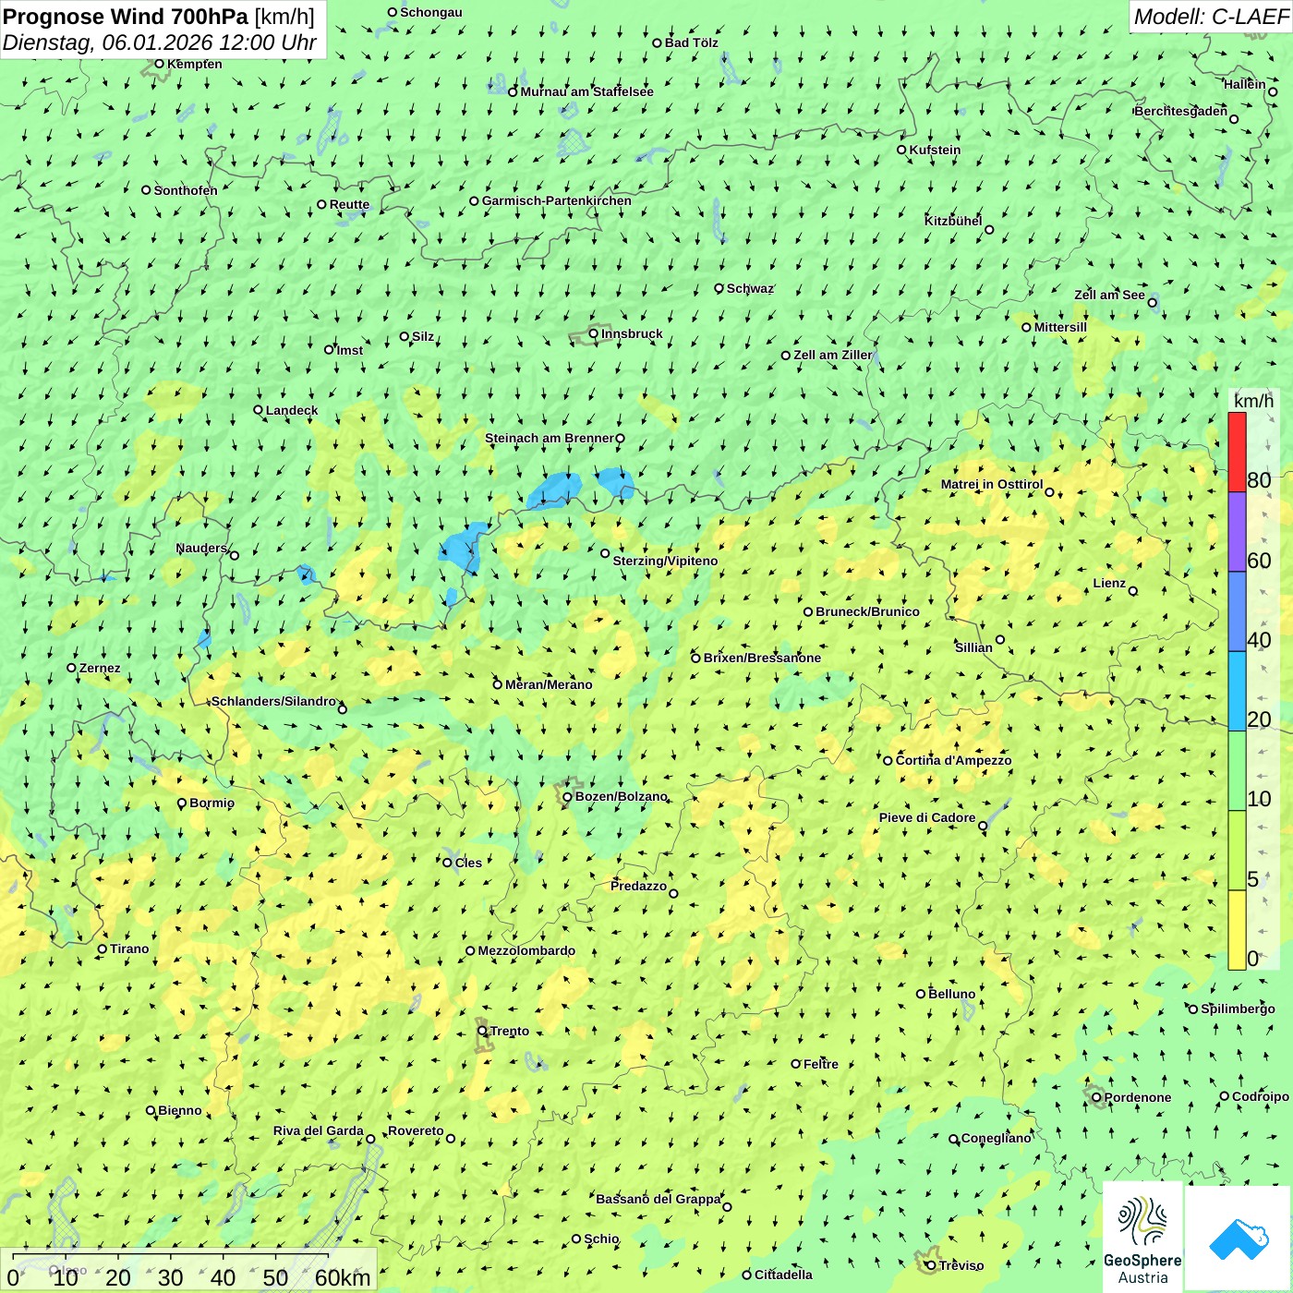The image size is (1293, 1293).
Task: Click the blue cloud app logo
Action: 1239,1239
